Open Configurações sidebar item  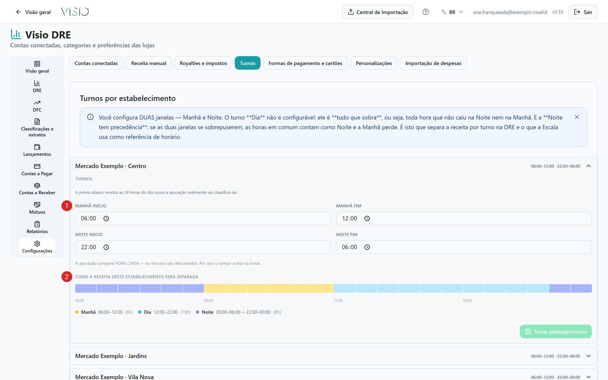[37, 247]
